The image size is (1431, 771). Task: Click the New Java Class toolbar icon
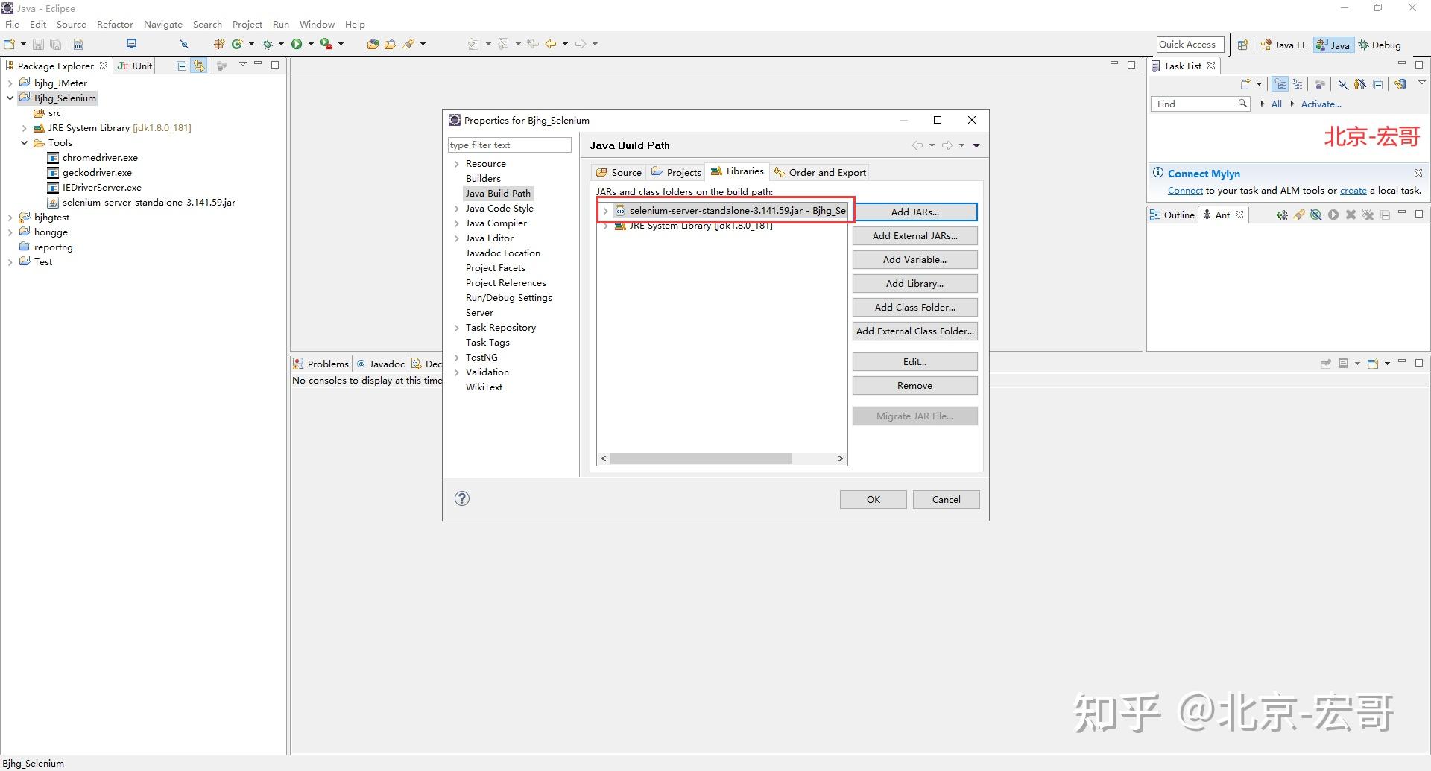click(237, 44)
